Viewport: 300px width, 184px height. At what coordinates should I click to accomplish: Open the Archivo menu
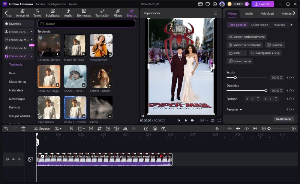coord(40,4)
